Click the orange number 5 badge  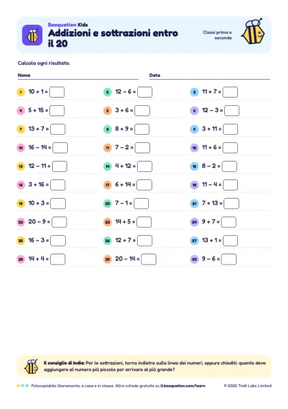tap(108, 111)
